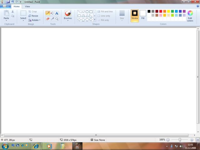Choose the Fill with color bucket tool

(x=52, y=13)
